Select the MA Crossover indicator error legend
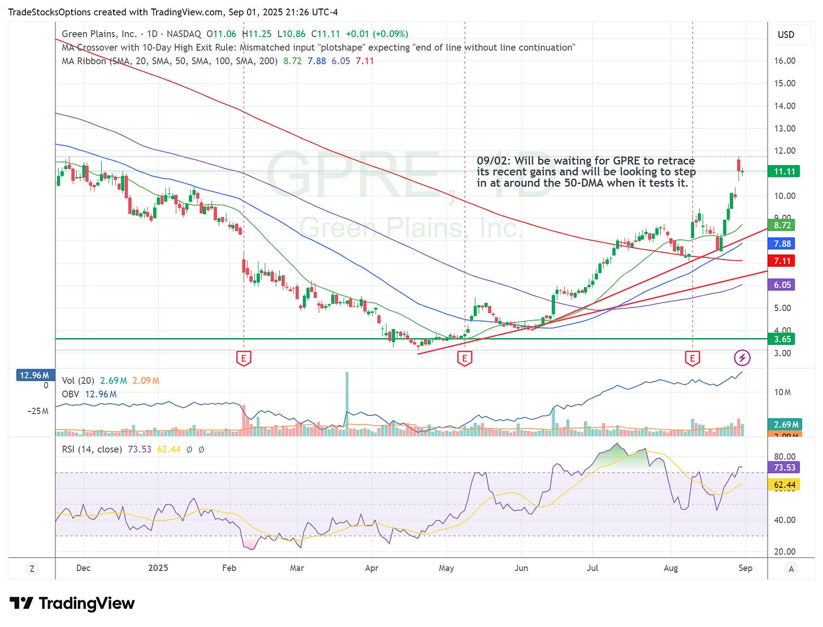Image resolution: width=823 pixels, height=627 pixels. (318, 47)
